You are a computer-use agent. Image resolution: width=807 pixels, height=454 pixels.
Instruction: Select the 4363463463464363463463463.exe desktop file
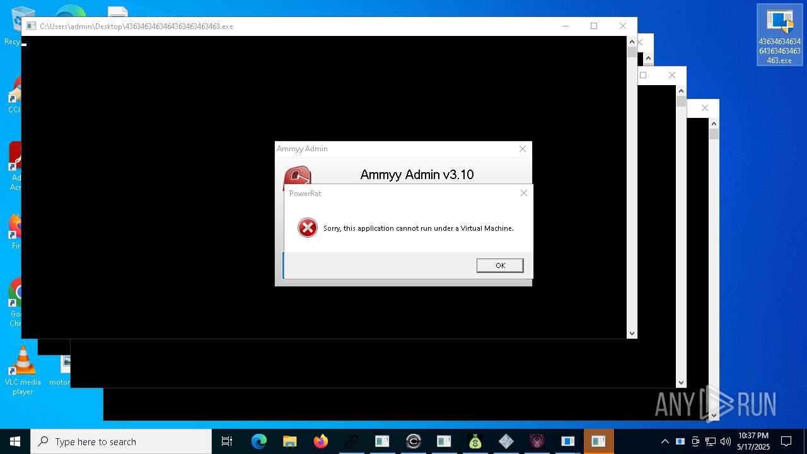[780, 35]
